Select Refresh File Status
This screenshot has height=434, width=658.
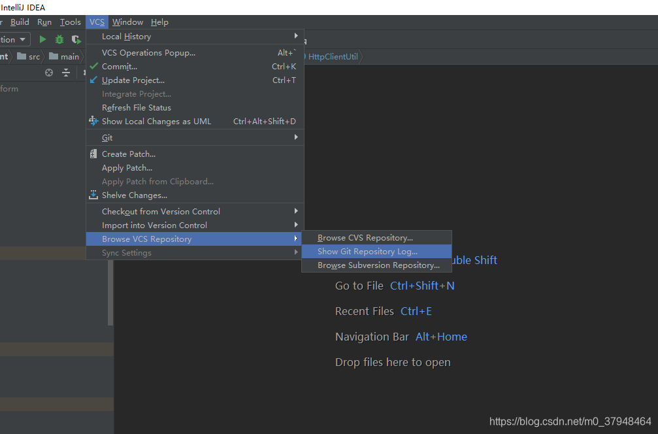[195, 108]
